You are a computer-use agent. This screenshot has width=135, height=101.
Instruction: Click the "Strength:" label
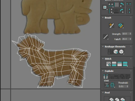click(116, 34)
